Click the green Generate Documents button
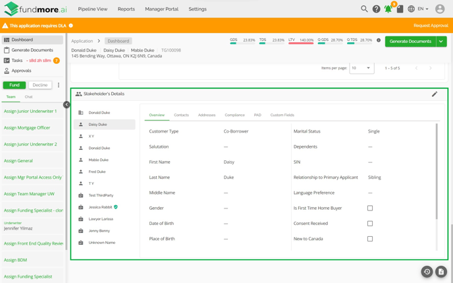453x283 pixels. pos(410,42)
